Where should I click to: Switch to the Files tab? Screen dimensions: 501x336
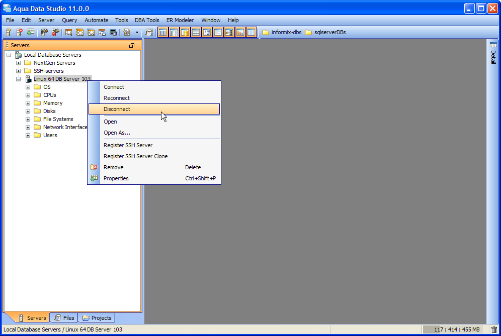coord(64,318)
